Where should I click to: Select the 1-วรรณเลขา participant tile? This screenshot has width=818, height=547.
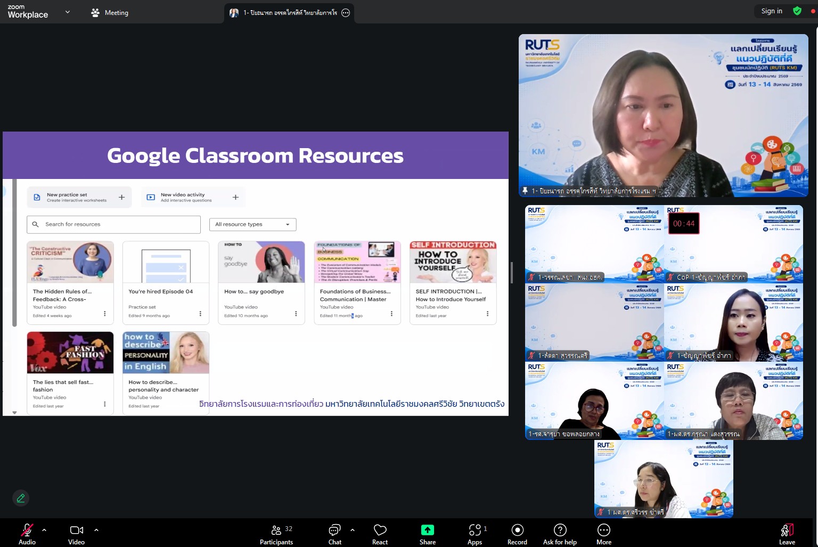coord(594,244)
